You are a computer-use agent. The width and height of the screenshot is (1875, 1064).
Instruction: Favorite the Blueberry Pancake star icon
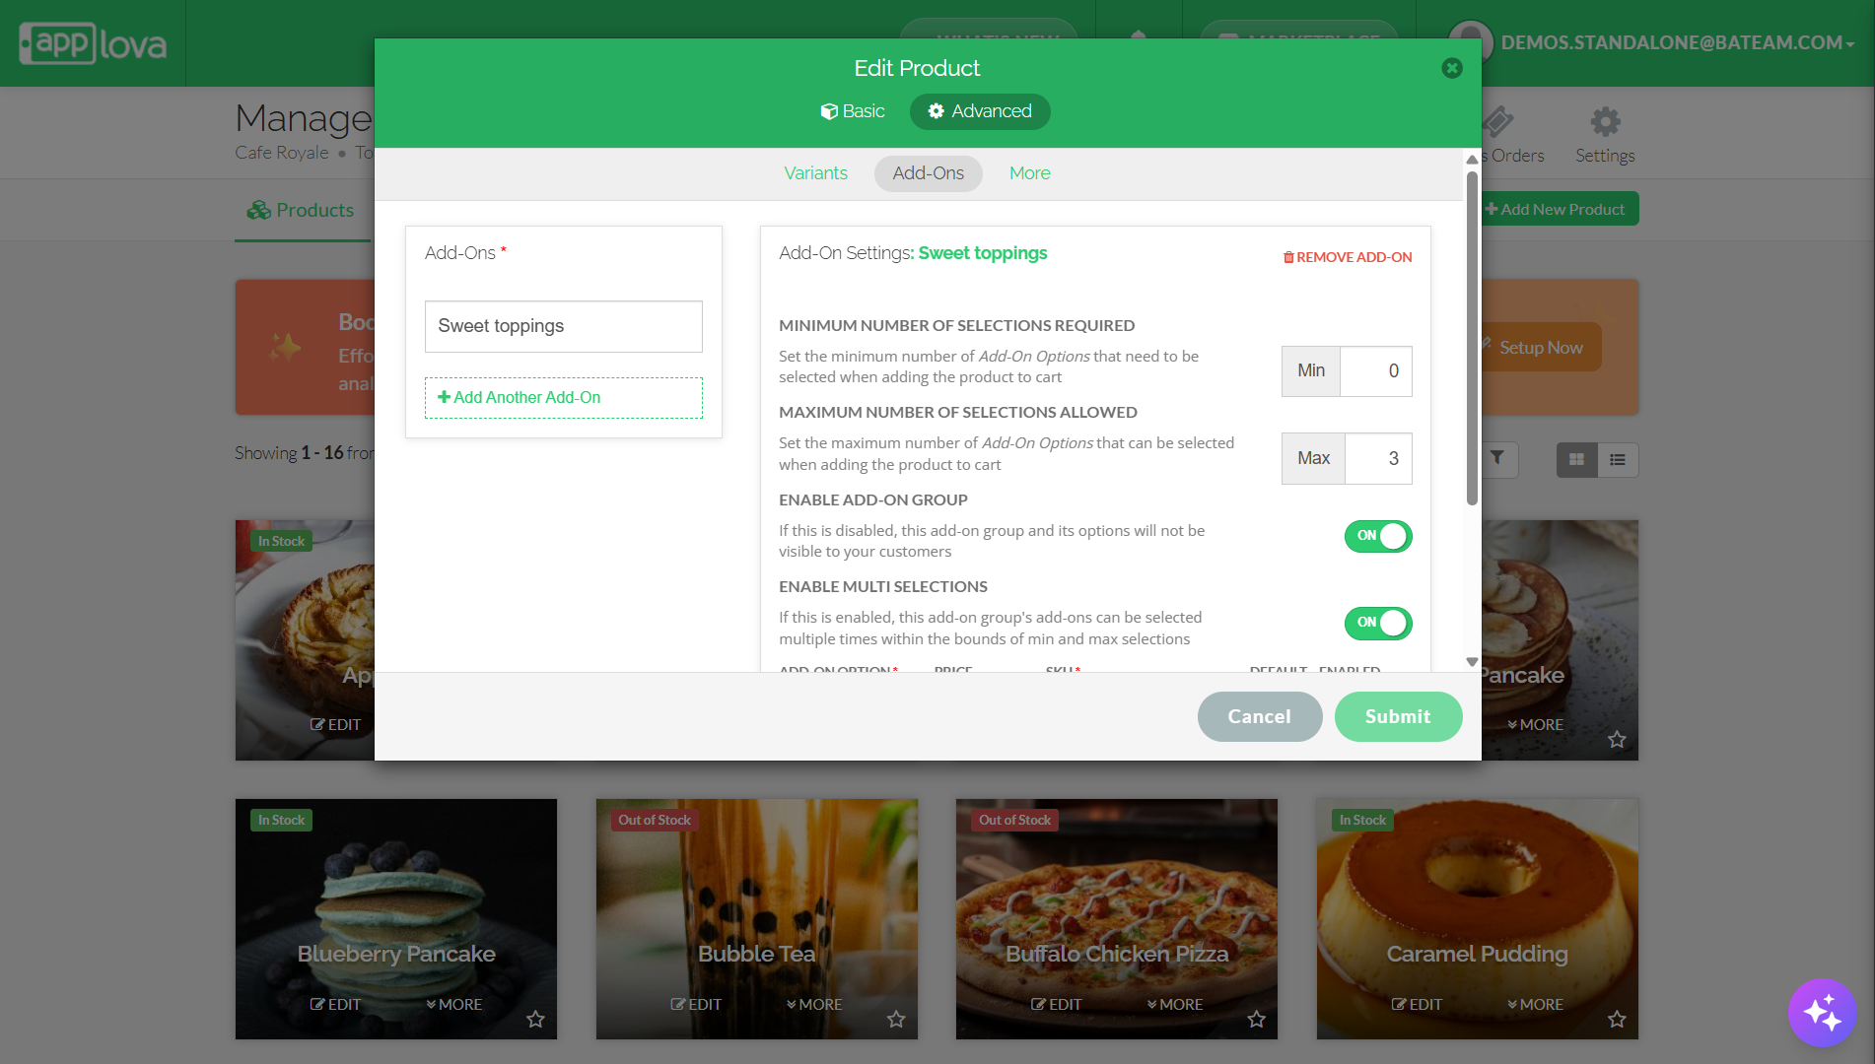(x=535, y=1019)
